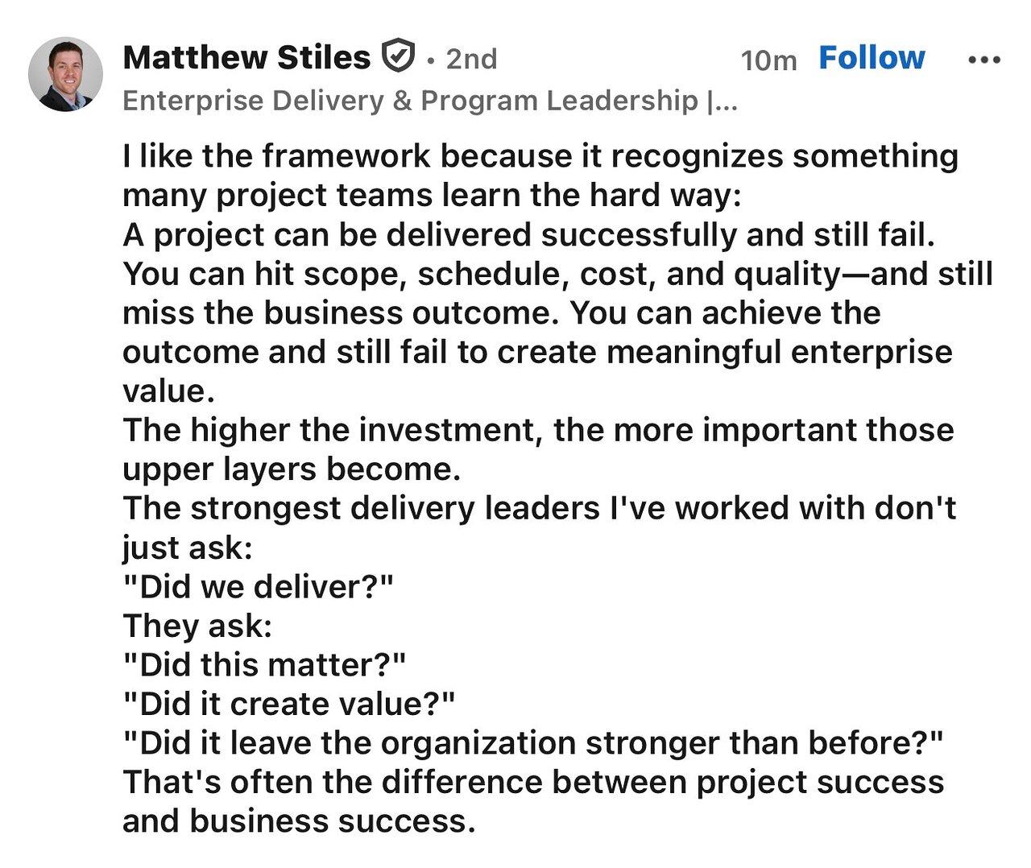This screenshot has width=1031, height=868.
Task: Click the verified shield badge icon
Action: click(x=397, y=57)
